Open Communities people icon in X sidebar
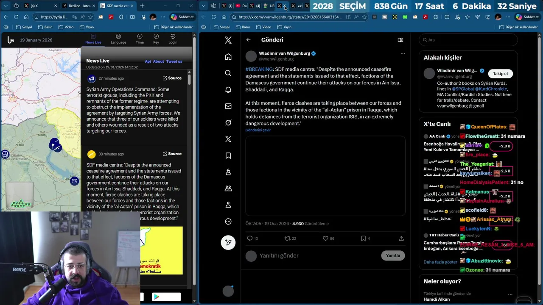Screen dimensions: 543x305 (x=228, y=189)
